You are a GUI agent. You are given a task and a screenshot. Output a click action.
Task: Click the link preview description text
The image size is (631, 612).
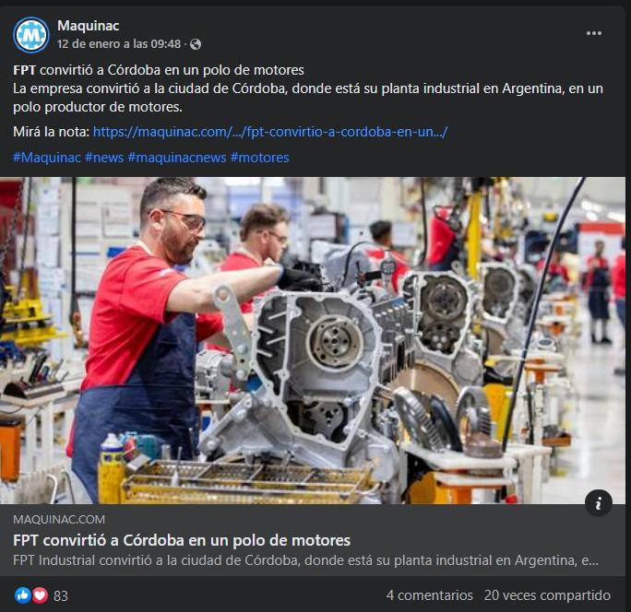[x=305, y=560]
